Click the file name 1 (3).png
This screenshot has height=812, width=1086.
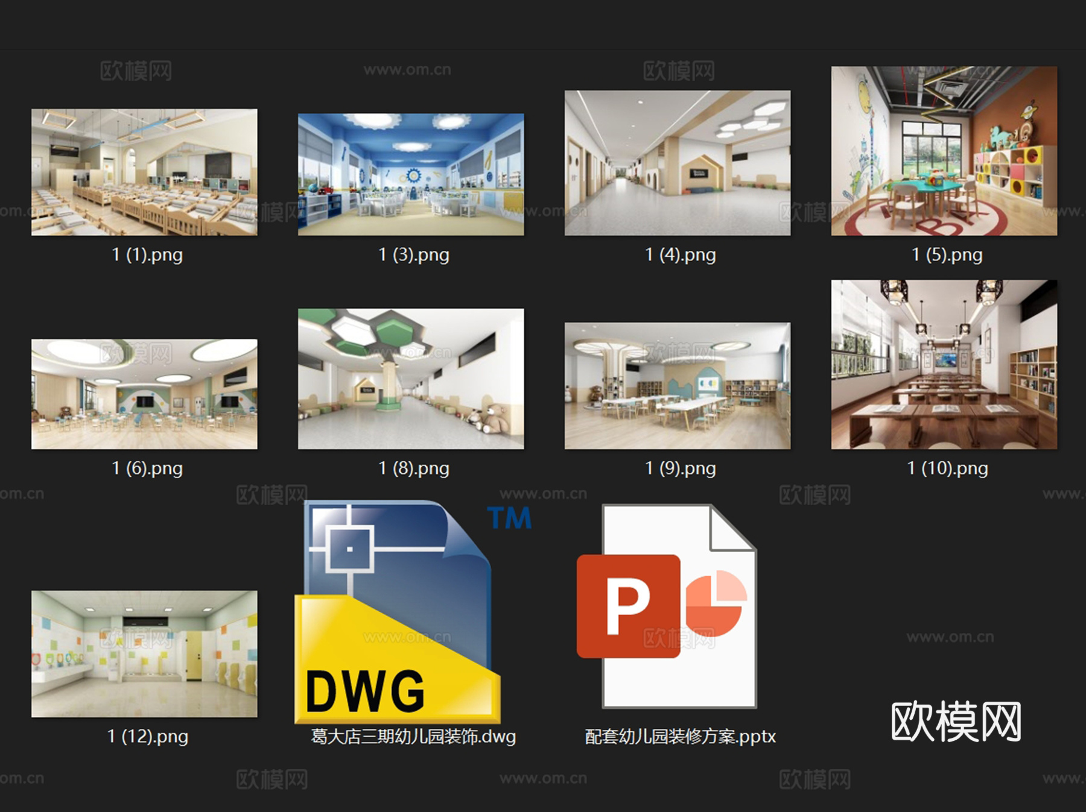(414, 254)
